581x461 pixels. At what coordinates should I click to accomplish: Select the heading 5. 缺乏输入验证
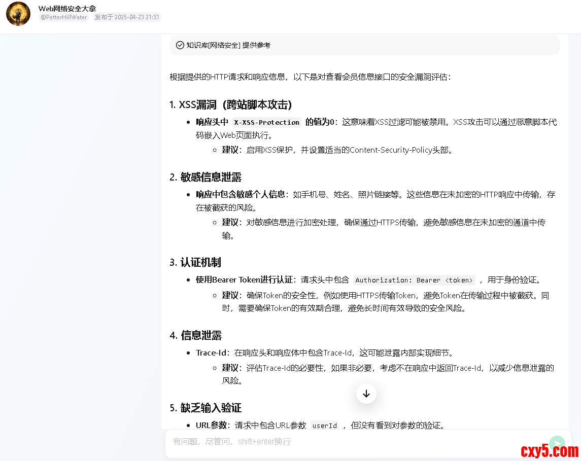(206, 408)
